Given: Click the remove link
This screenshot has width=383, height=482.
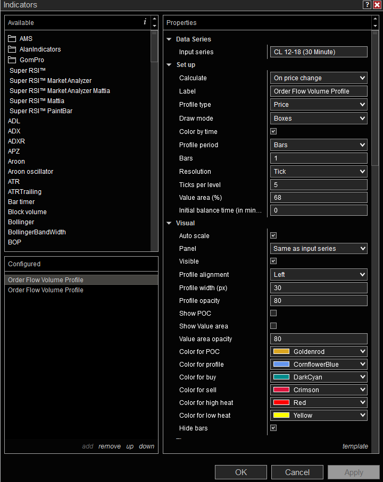Looking at the screenshot, I should coord(110,446).
